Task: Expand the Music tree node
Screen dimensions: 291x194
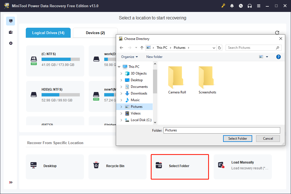Action: 121,100
